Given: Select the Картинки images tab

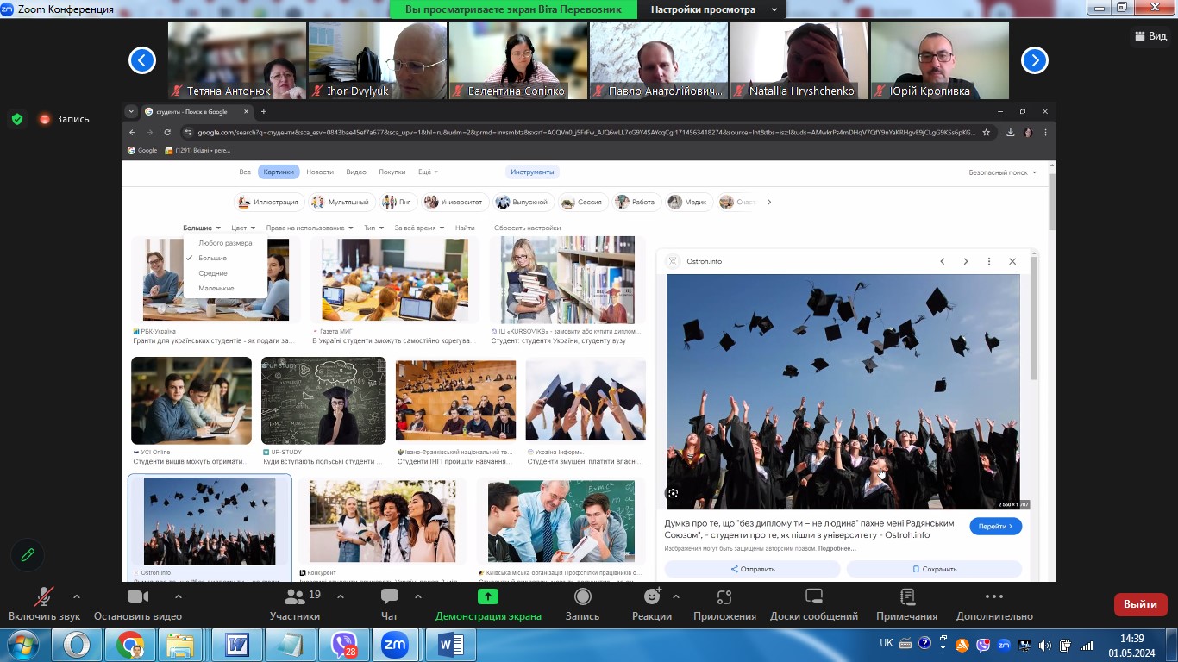Looking at the screenshot, I should click(279, 172).
